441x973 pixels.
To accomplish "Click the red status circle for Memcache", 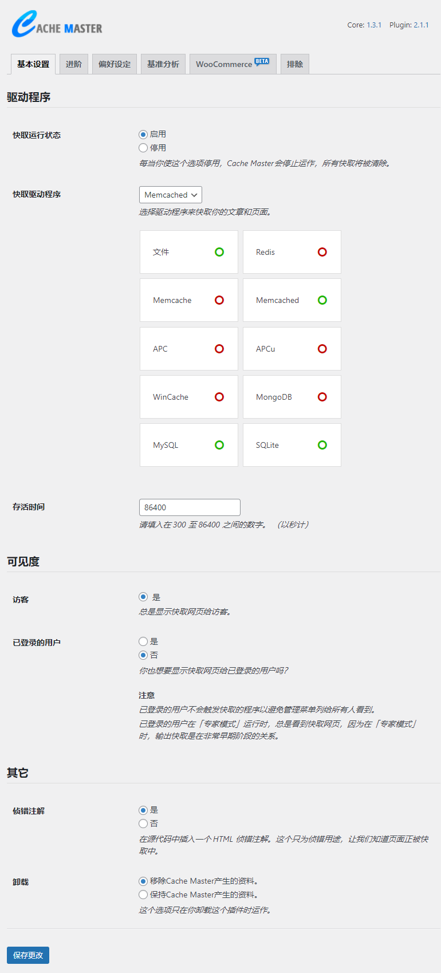I will (219, 300).
